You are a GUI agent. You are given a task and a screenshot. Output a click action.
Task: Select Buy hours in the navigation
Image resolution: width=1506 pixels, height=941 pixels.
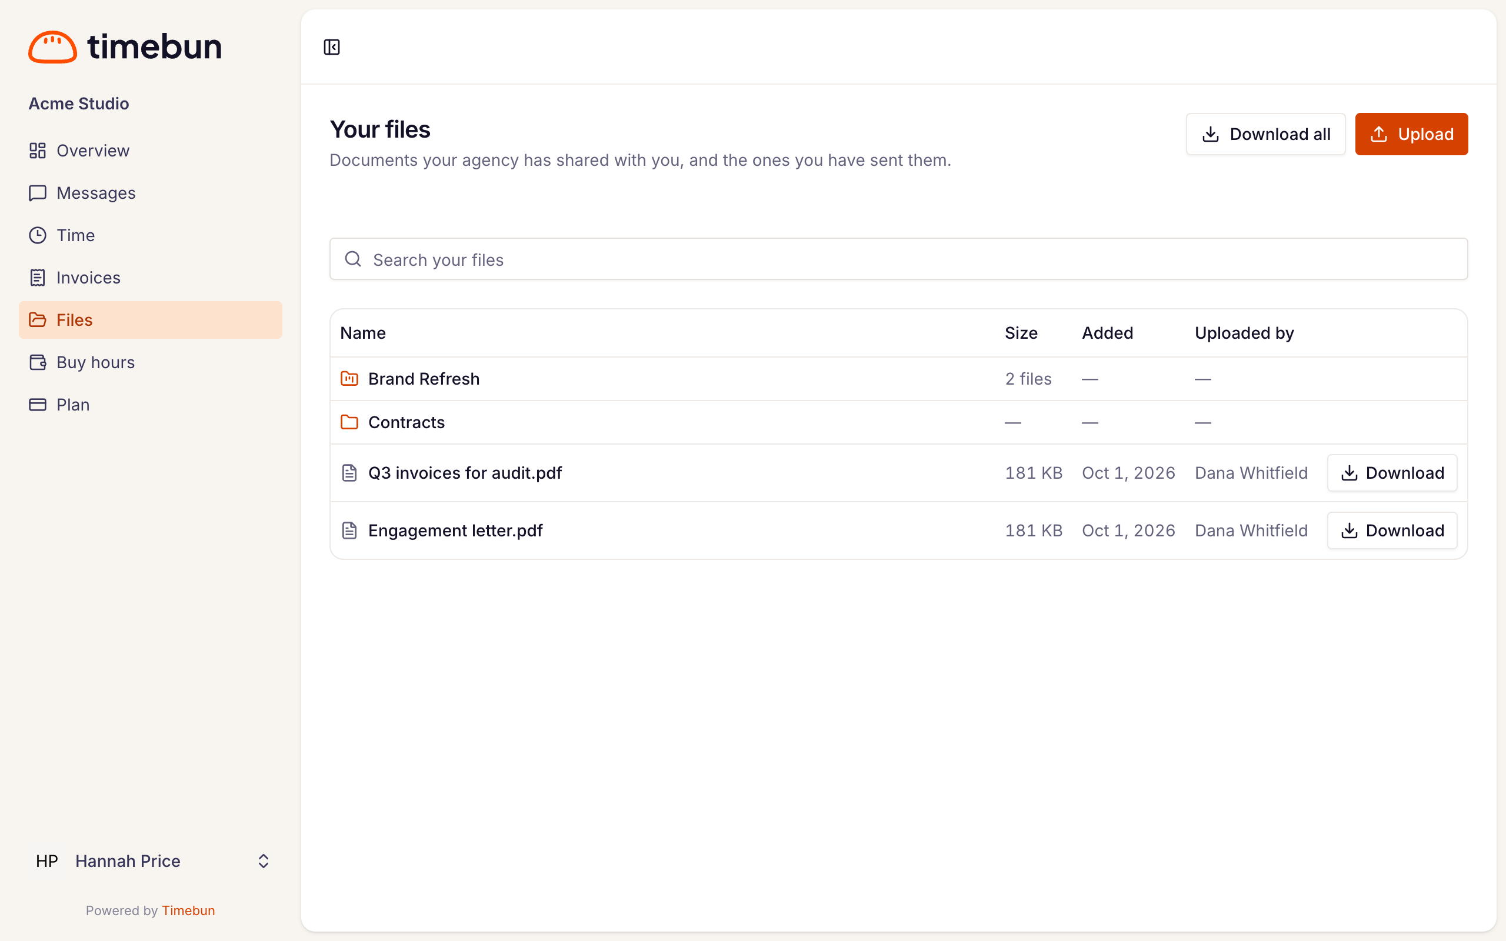click(x=151, y=362)
